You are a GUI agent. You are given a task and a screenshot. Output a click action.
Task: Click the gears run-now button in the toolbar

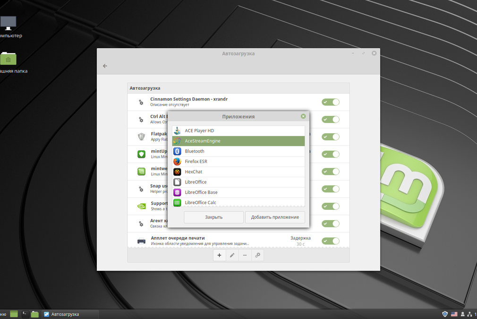tap(258, 255)
